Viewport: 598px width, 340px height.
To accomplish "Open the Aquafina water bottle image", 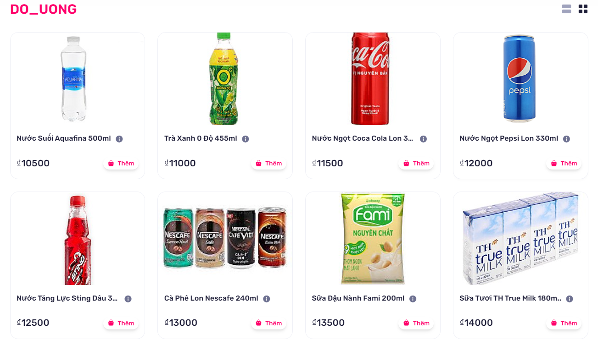I will click(x=73, y=79).
